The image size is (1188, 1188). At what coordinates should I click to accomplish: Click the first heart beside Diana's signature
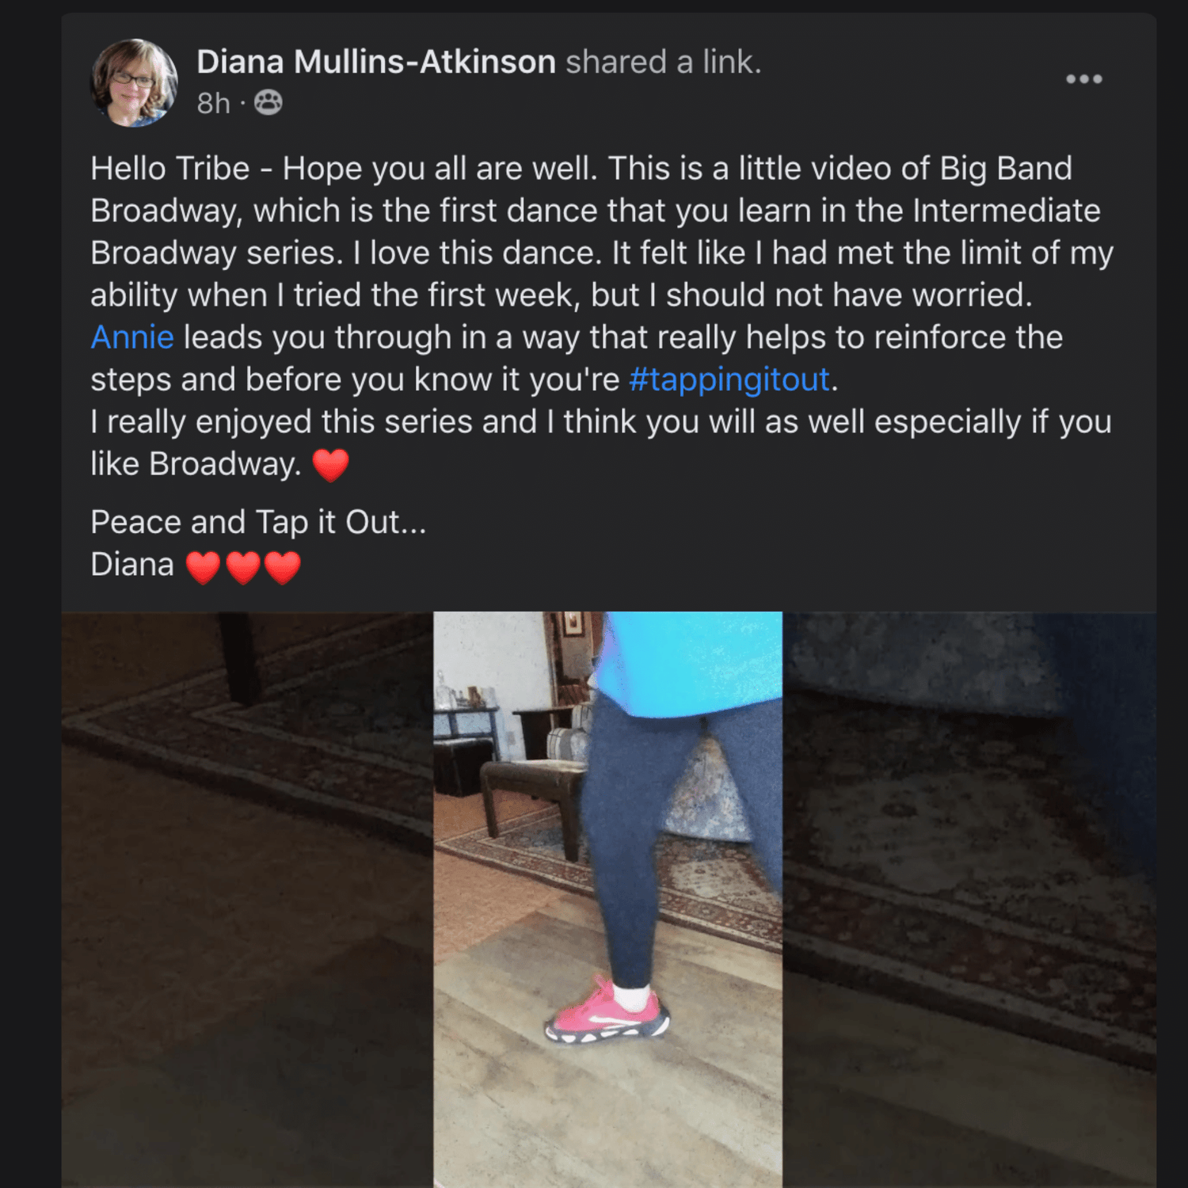[x=204, y=567]
